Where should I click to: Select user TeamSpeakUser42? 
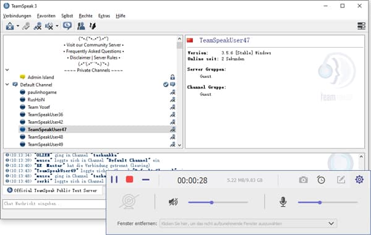tap(45, 122)
